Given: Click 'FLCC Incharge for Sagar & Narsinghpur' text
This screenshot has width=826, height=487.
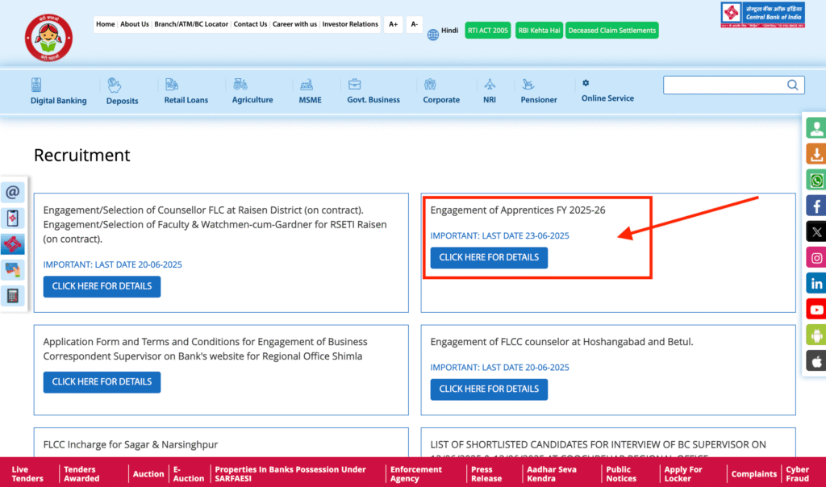Looking at the screenshot, I should coord(130,444).
